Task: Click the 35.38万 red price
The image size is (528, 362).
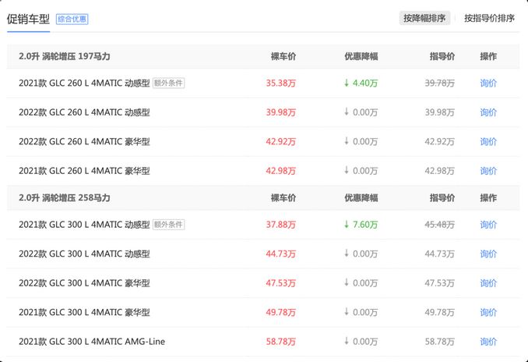Action: point(280,83)
